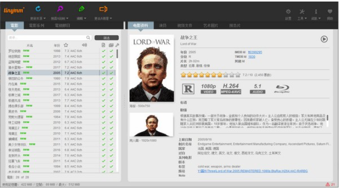The width and height of the screenshot is (339, 188).
Task: Select the 2017 movie rated 7.2
Action: point(62,67)
